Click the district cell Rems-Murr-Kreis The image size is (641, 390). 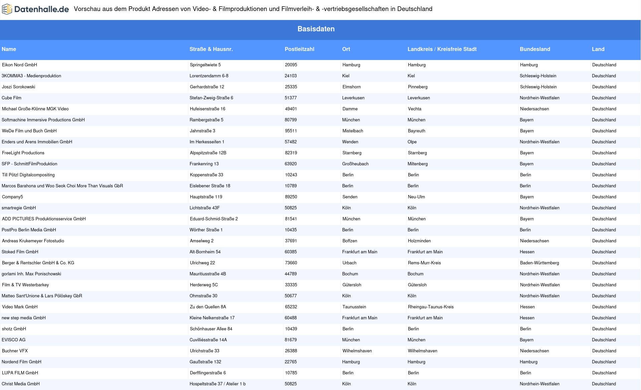click(424, 263)
